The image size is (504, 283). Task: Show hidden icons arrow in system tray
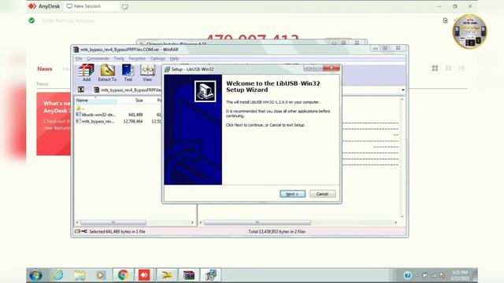417,275
